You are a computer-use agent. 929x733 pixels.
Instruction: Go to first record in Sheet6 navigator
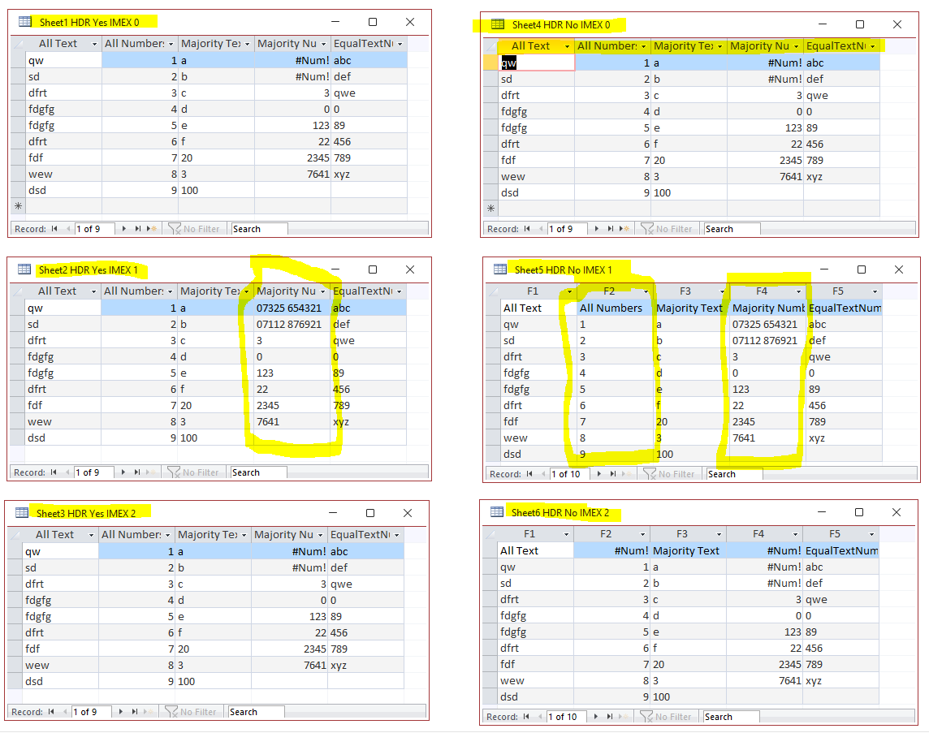pos(526,717)
